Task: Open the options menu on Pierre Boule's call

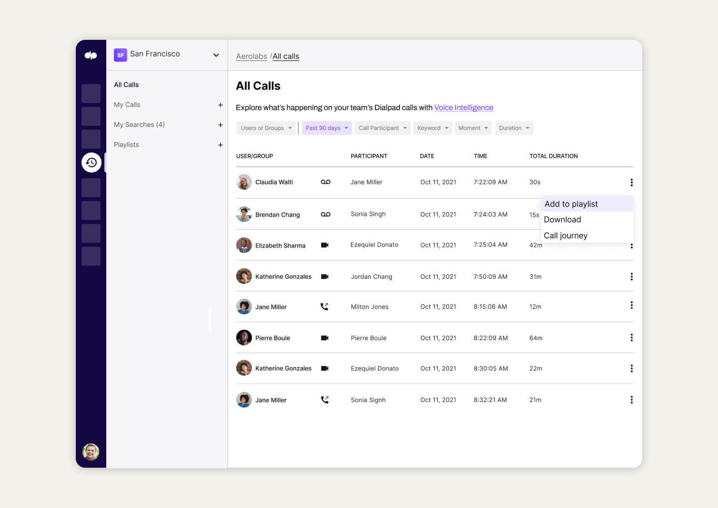Action: (631, 338)
